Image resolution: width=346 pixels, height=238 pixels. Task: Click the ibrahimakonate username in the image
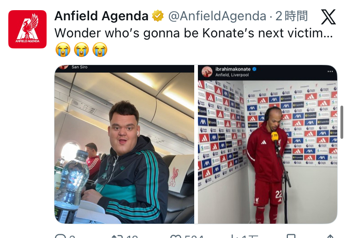click(233, 69)
